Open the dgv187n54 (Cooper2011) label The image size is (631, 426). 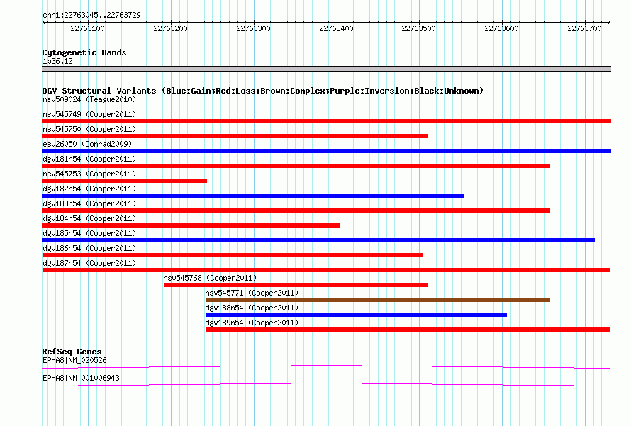tap(89, 263)
